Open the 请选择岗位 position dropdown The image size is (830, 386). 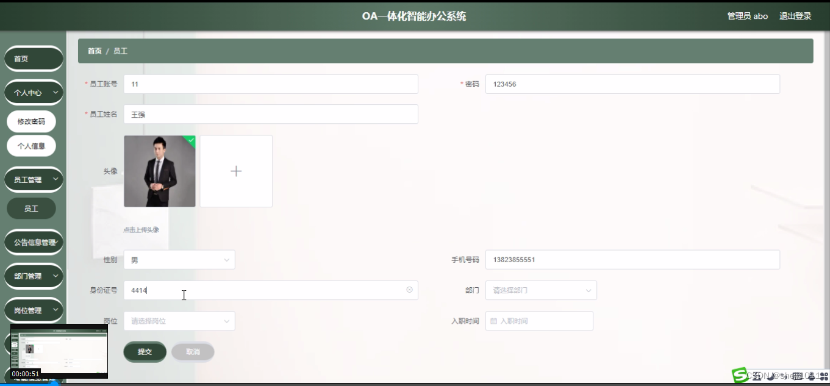(x=179, y=321)
